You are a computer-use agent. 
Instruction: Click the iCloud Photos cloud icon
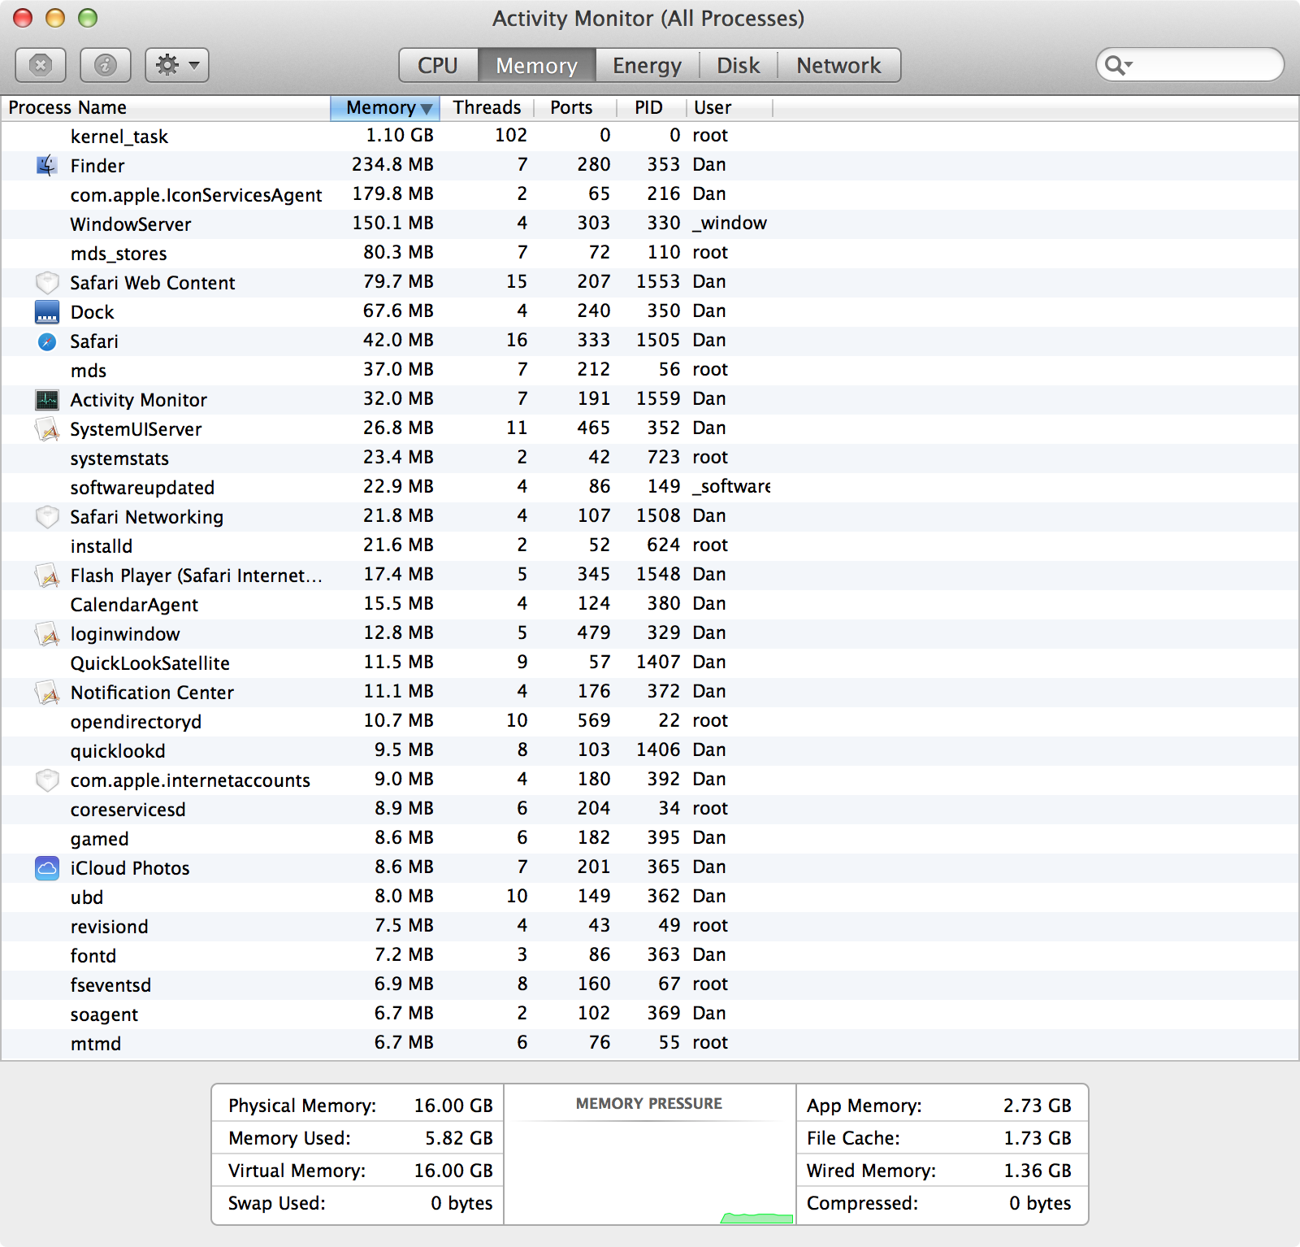pyautogui.click(x=47, y=868)
